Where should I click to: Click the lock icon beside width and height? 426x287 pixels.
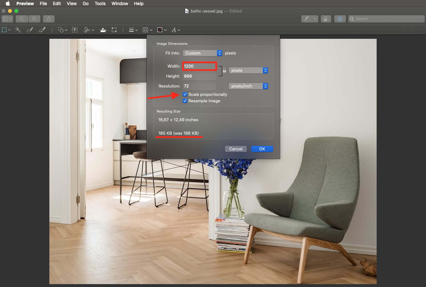[224, 70]
